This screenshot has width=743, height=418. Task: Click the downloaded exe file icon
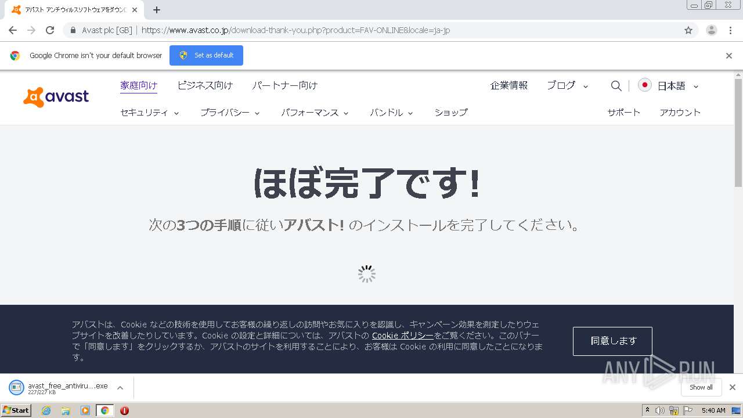(x=17, y=387)
